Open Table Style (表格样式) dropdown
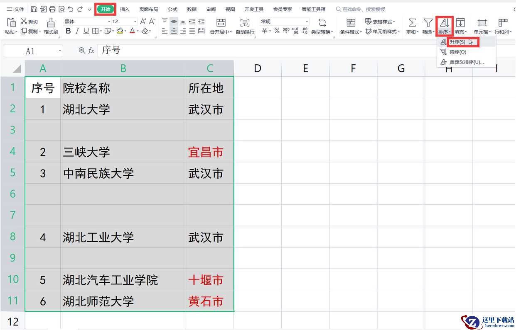Image resolution: width=516 pixels, height=330 pixels. coord(380,22)
